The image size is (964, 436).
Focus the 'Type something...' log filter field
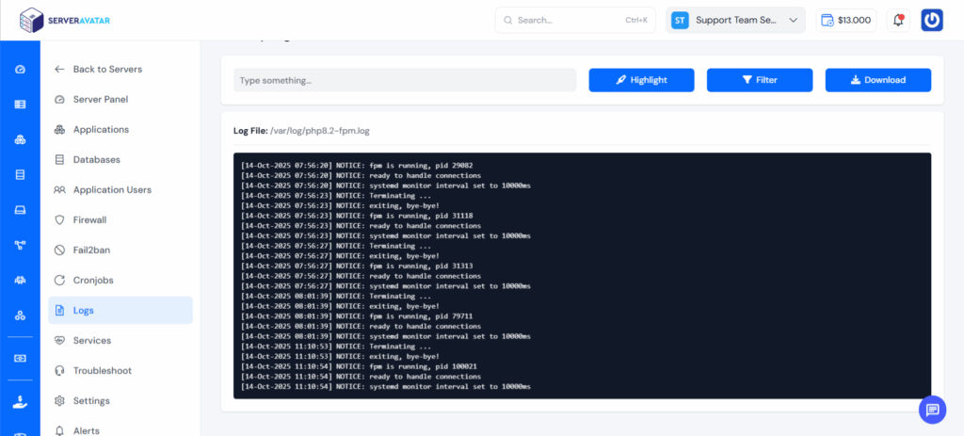click(405, 80)
